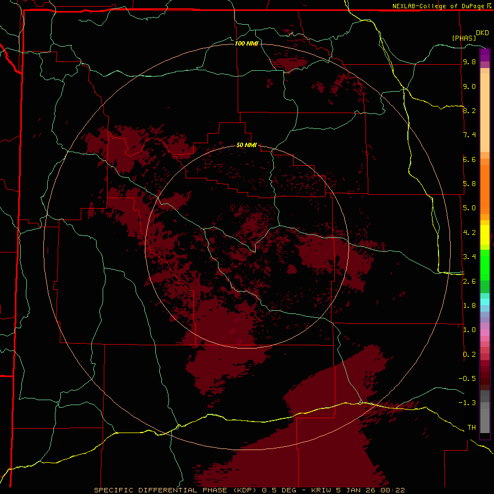Click the TH label on color scale
494x494 pixels.
click(x=471, y=428)
